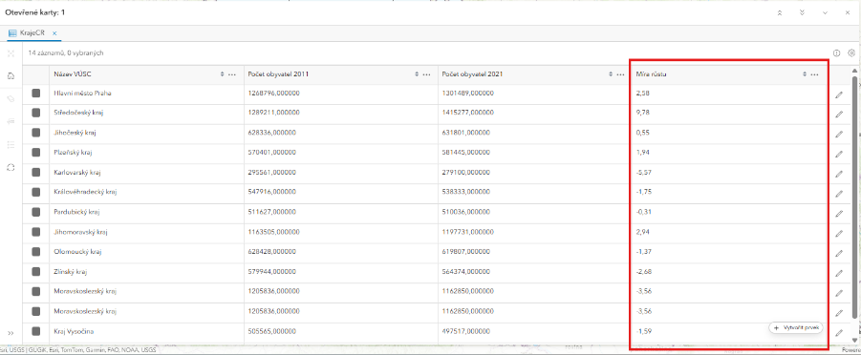This screenshot has width=861, height=355.
Task: Select the Královéhradecký kraj row checkbox
Action: [36, 192]
